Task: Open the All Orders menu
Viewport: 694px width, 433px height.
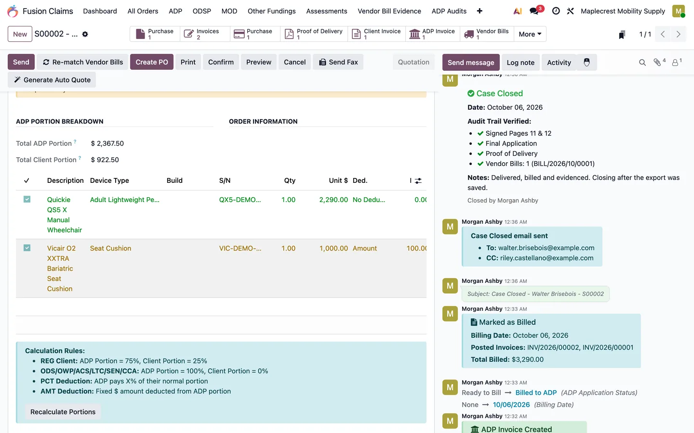Action: (x=143, y=11)
